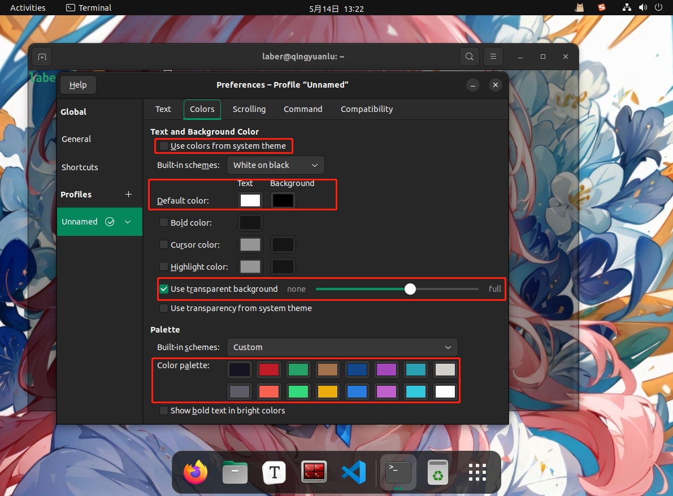Screen dimensions: 673x496
Task: Open the red tiled terminal app in dock
Action: (314, 472)
